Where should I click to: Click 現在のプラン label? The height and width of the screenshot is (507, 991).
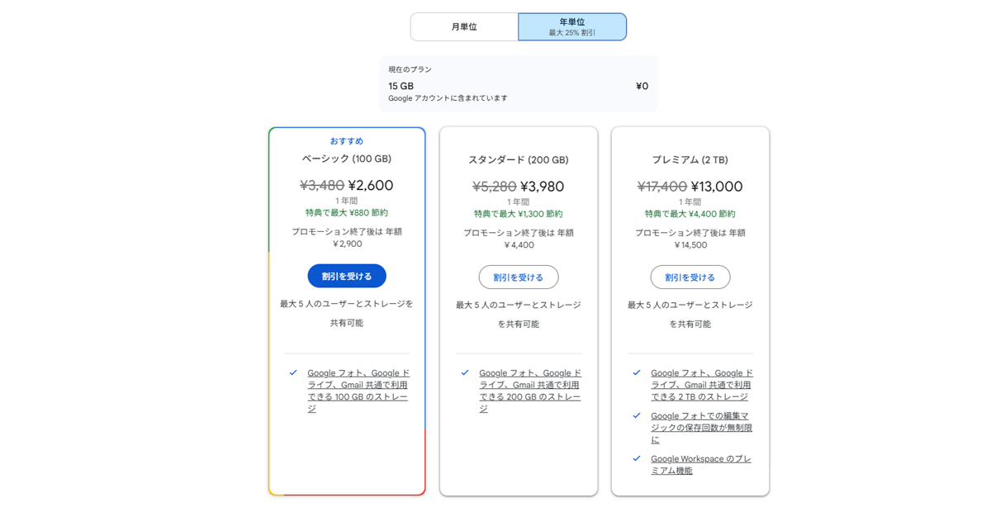click(410, 69)
